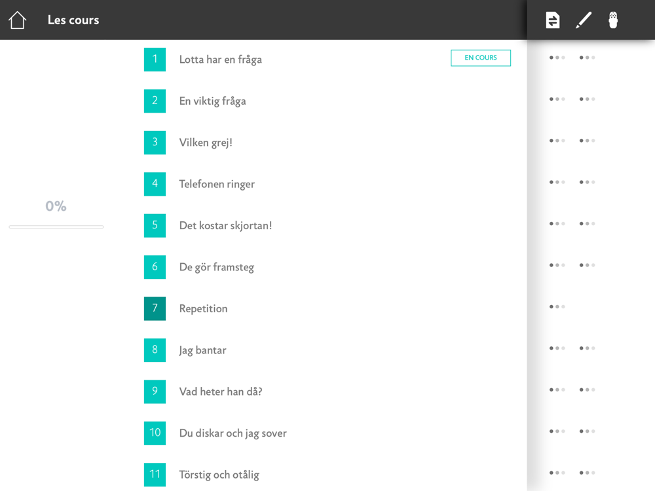The image size is (655, 491).
Task: Tap second progress dots for lesson 1
Action: coord(588,58)
